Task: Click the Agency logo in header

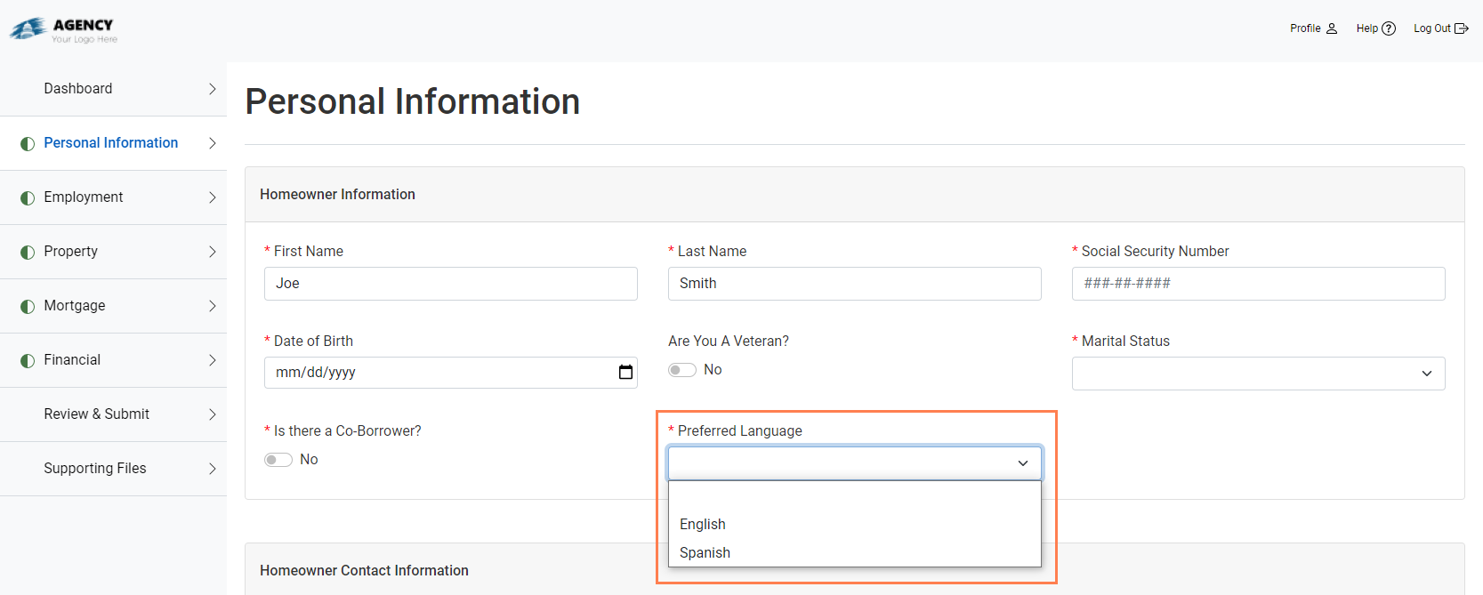Action: point(64,29)
